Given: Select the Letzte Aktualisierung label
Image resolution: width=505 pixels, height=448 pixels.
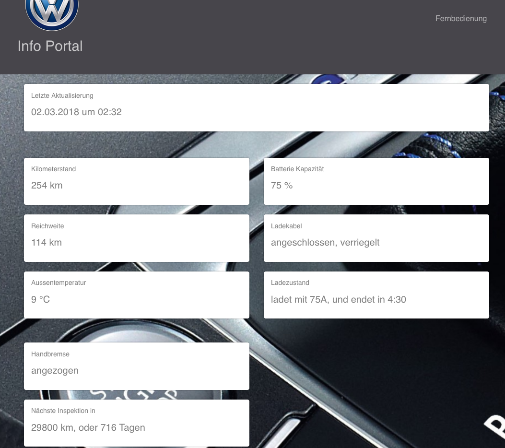Looking at the screenshot, I should point(62,95).
